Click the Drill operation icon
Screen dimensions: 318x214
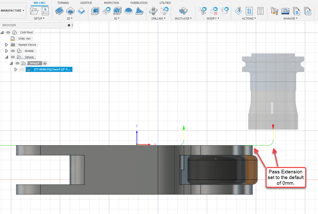pyautogui.click(x=153, y=11)
